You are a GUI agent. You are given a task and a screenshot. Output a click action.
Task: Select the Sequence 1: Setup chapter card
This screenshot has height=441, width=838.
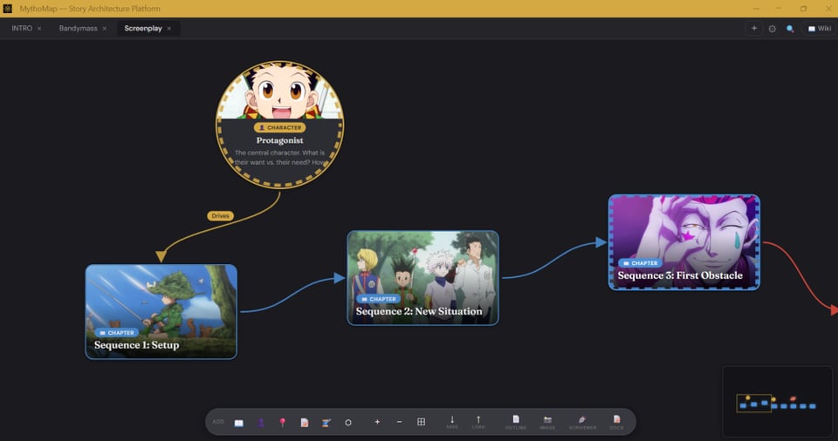[x=161, y=312]
